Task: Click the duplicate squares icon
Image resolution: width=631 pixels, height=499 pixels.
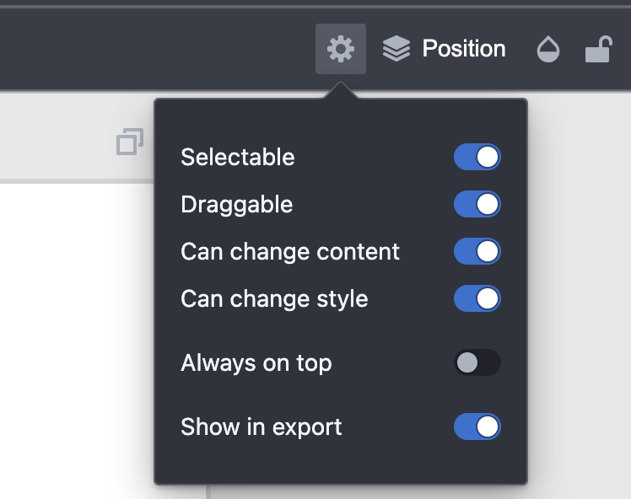Action: coord(129,142)
